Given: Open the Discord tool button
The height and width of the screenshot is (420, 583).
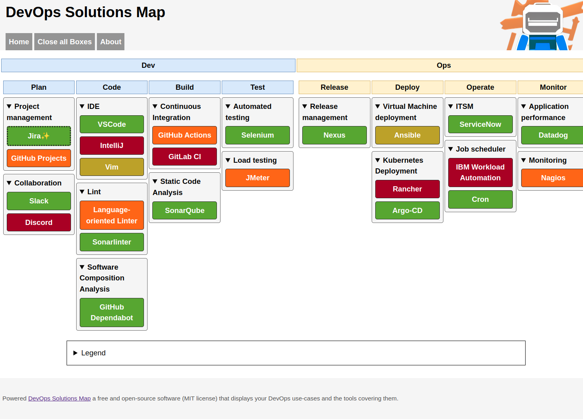Looking at the screenshot, I should pos(39,223).
